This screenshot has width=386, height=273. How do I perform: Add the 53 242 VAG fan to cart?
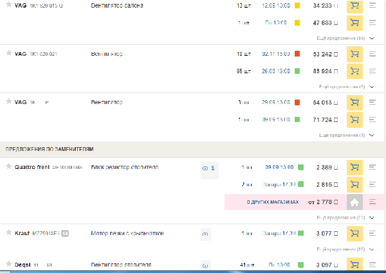tap(353, 54)
